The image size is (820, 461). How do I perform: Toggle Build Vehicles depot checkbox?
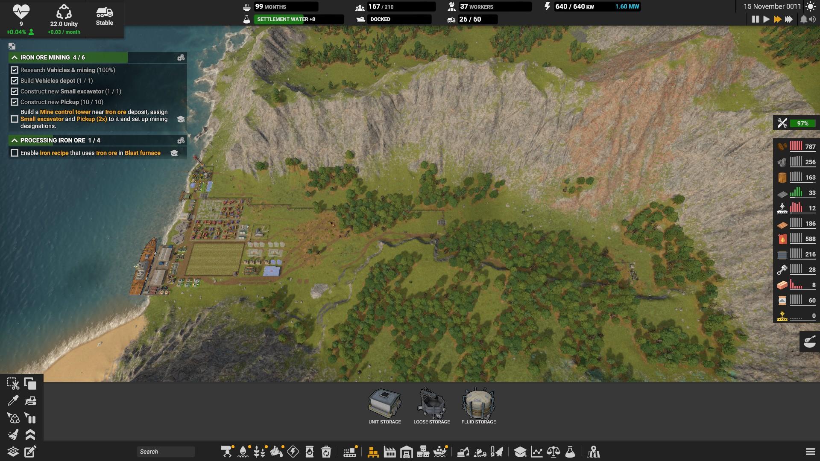[x=15, y=81]
